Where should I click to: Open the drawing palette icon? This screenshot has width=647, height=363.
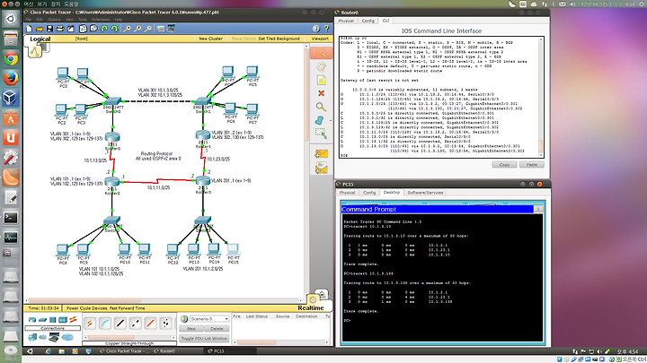(x=161, y=29)
